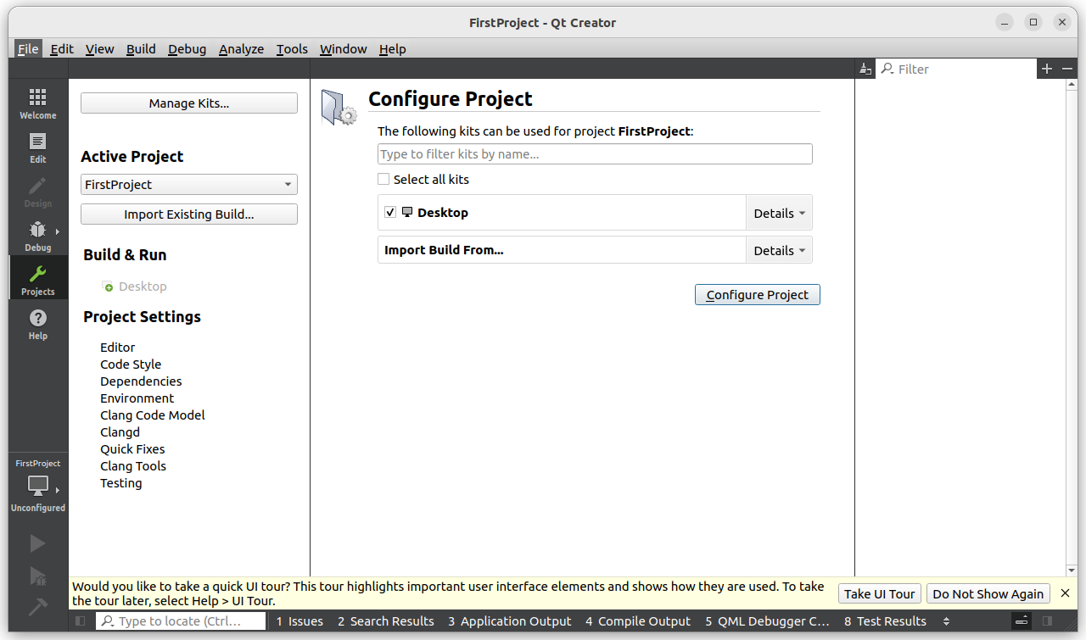Open the Edit menu
The height and width of the screenshot is (640, 1086).
click(x=62, y=49)
